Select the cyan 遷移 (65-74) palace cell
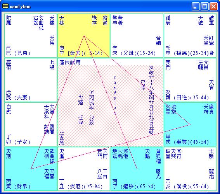The image size is (220, 194). point(137,169)
